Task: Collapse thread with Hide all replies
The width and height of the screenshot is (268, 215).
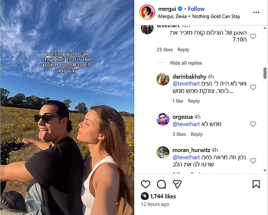Action: pyautogui.click(x=186, y=63)
